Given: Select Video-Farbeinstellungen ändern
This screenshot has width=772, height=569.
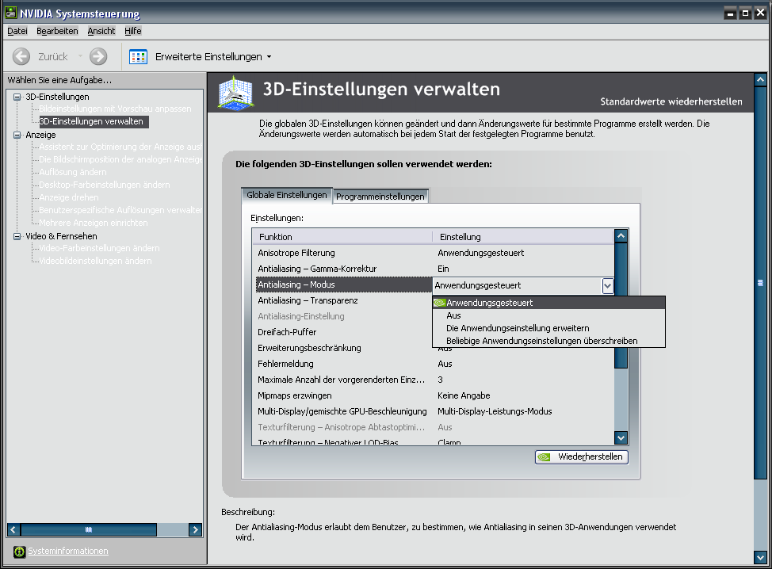Looking at the screenshot, I should coord(99,248).
